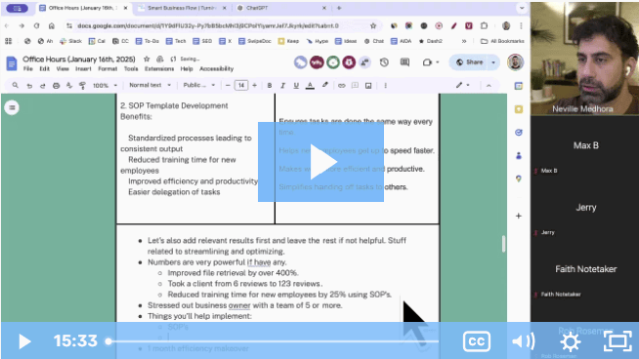Viewport: 639px width, 359px height.
Task: Open version history clock icon
Action: pos(384,62)
